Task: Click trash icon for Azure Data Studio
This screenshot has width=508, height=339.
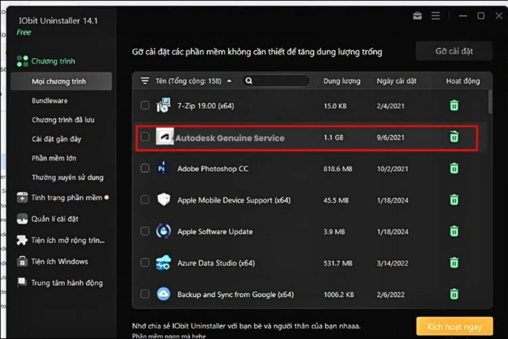Action: tap(454, 263)
